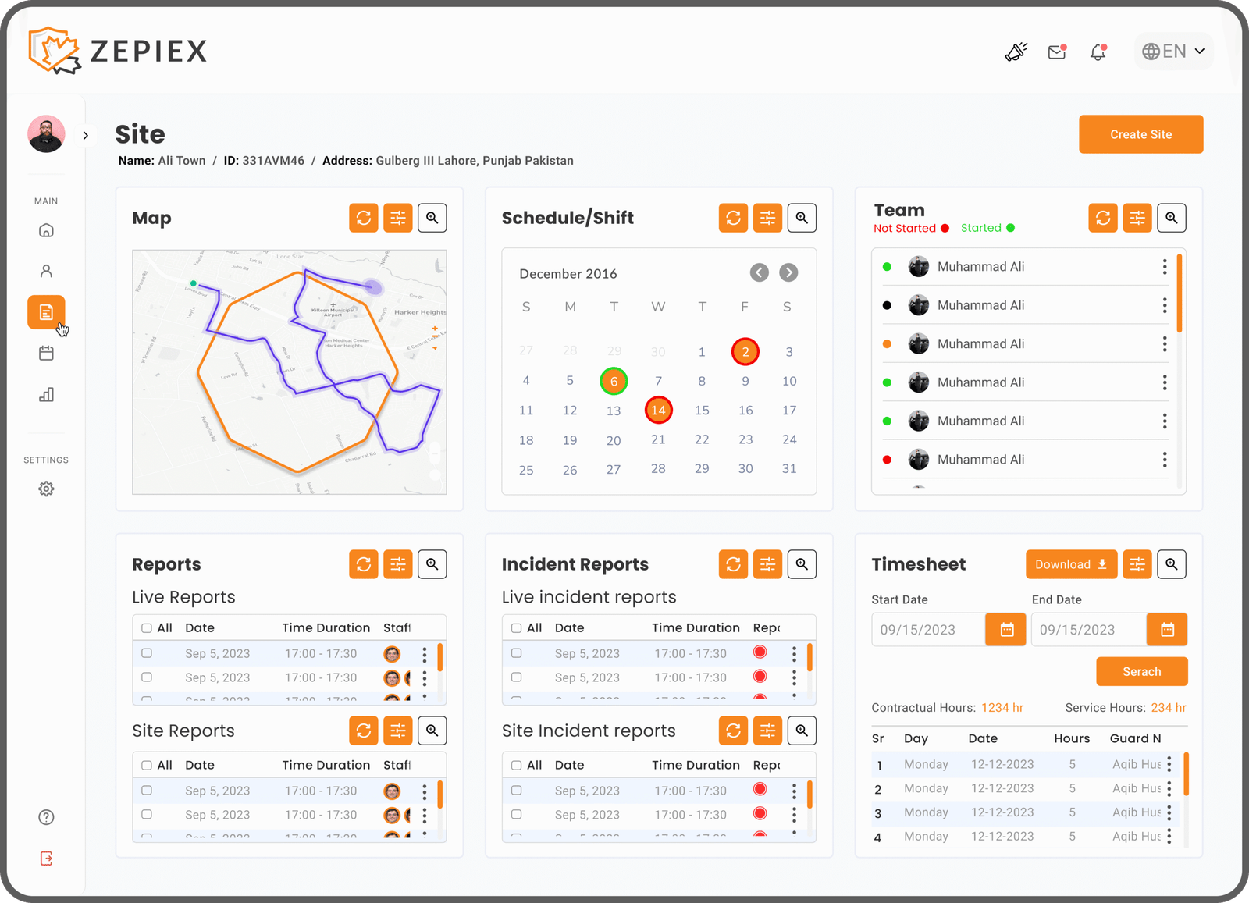Refresh the Map panel

click(x=364, y=218)
